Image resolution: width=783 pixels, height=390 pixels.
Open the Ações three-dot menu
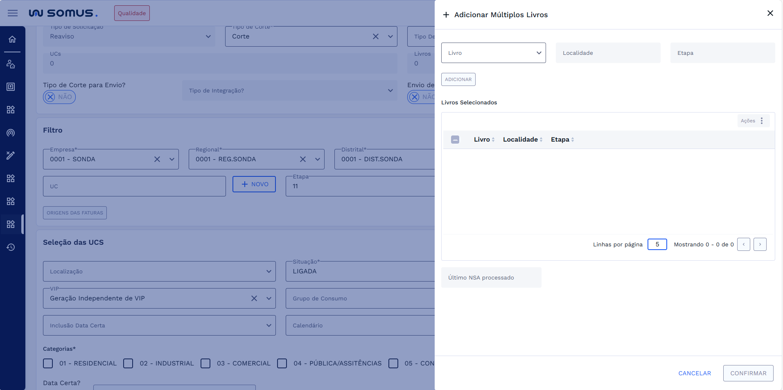coord(761,121)
